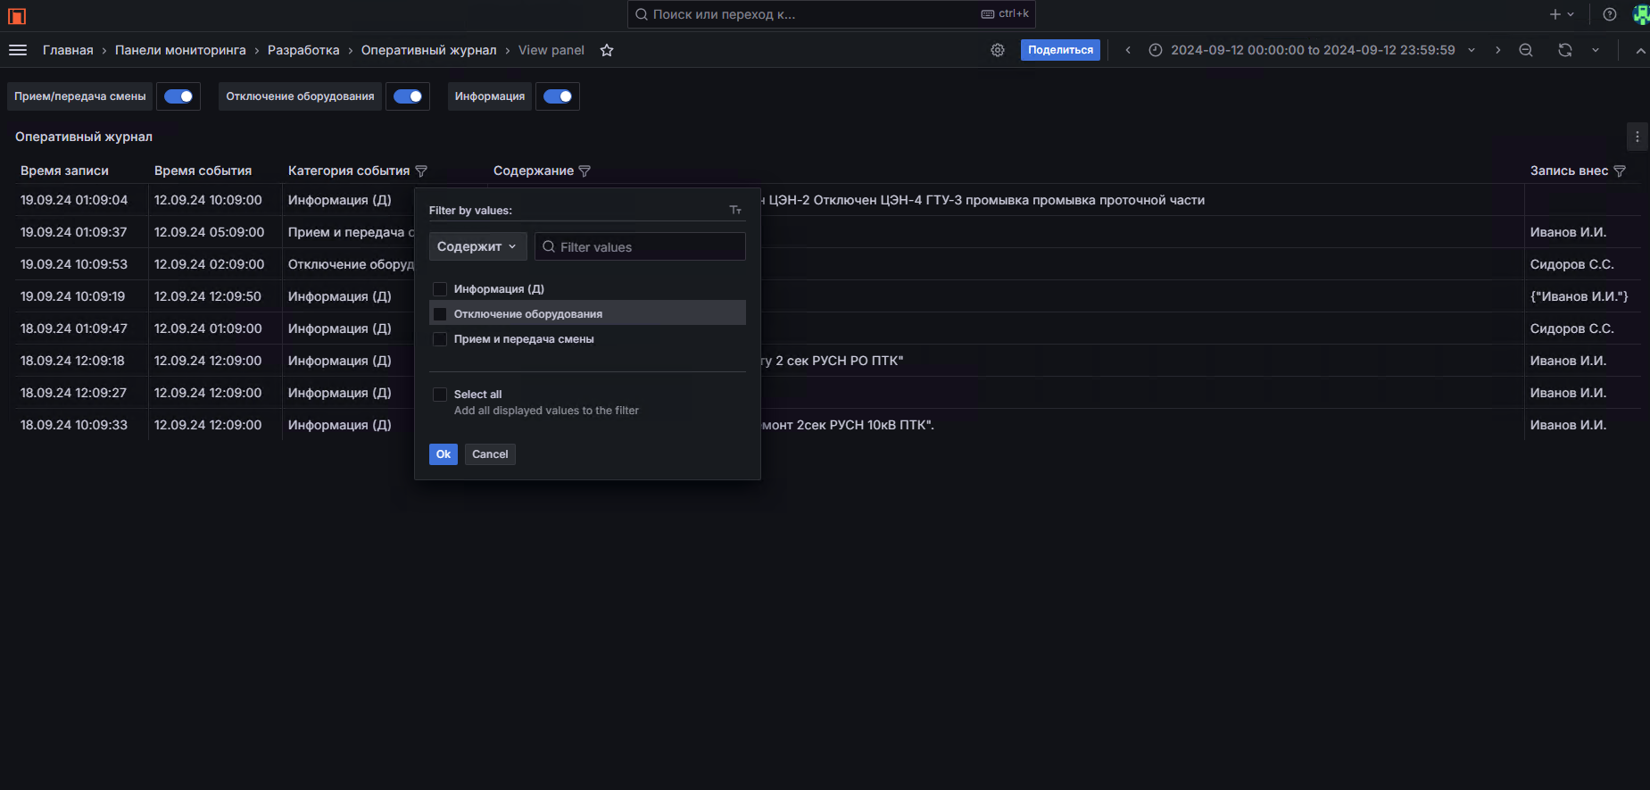
Task: Go to Панели мониторинга breadcrumb
Action: point(180,50)
